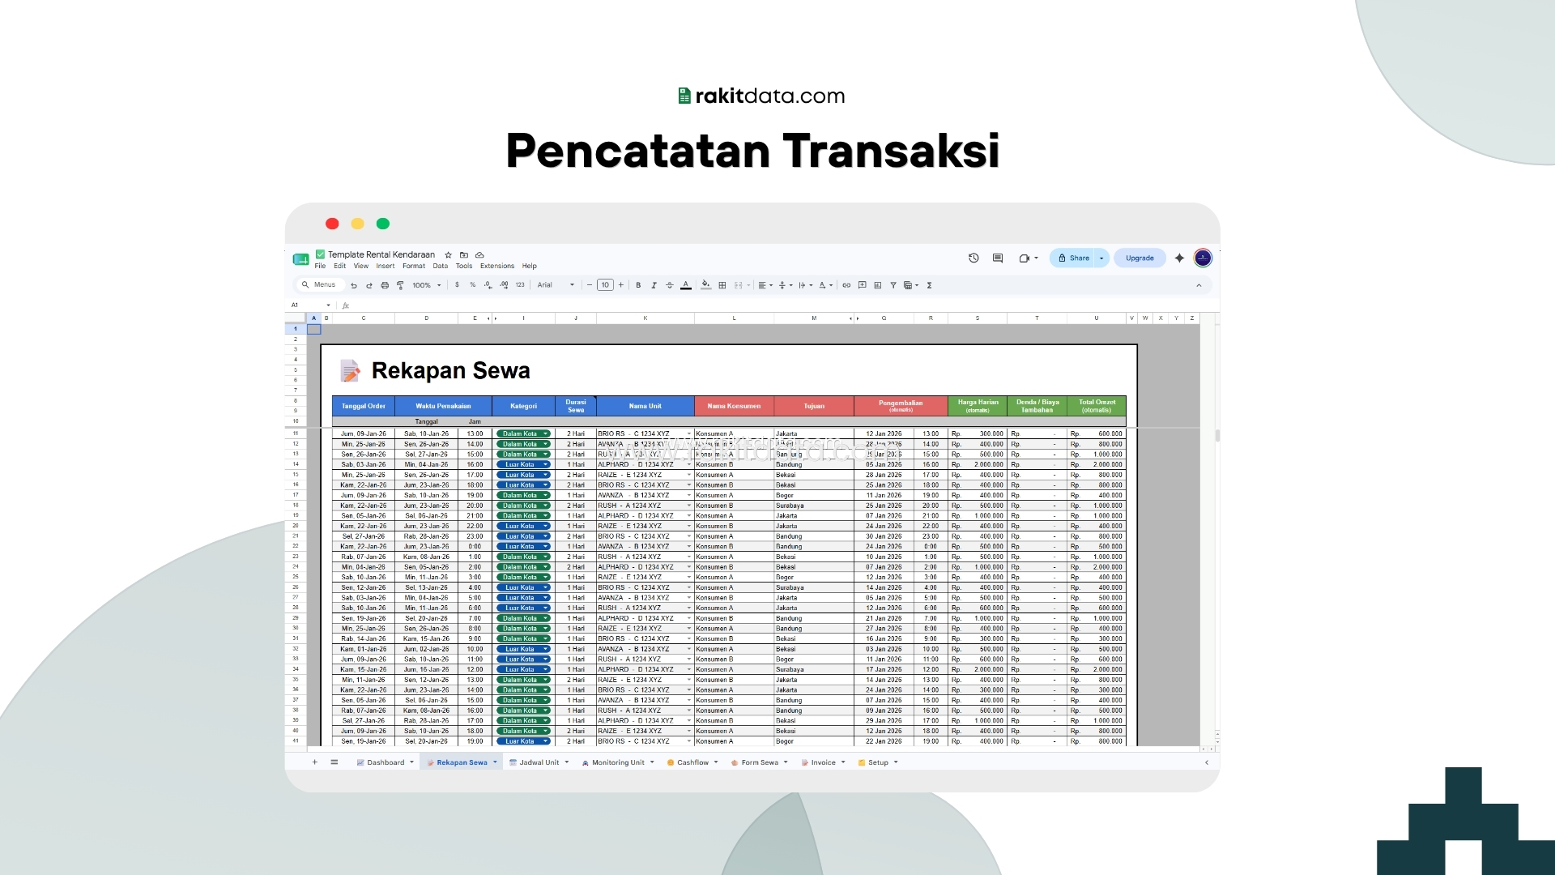Start a video call with camera icon
Screen dimensions: 1555x875
[x=1025, y=258]
